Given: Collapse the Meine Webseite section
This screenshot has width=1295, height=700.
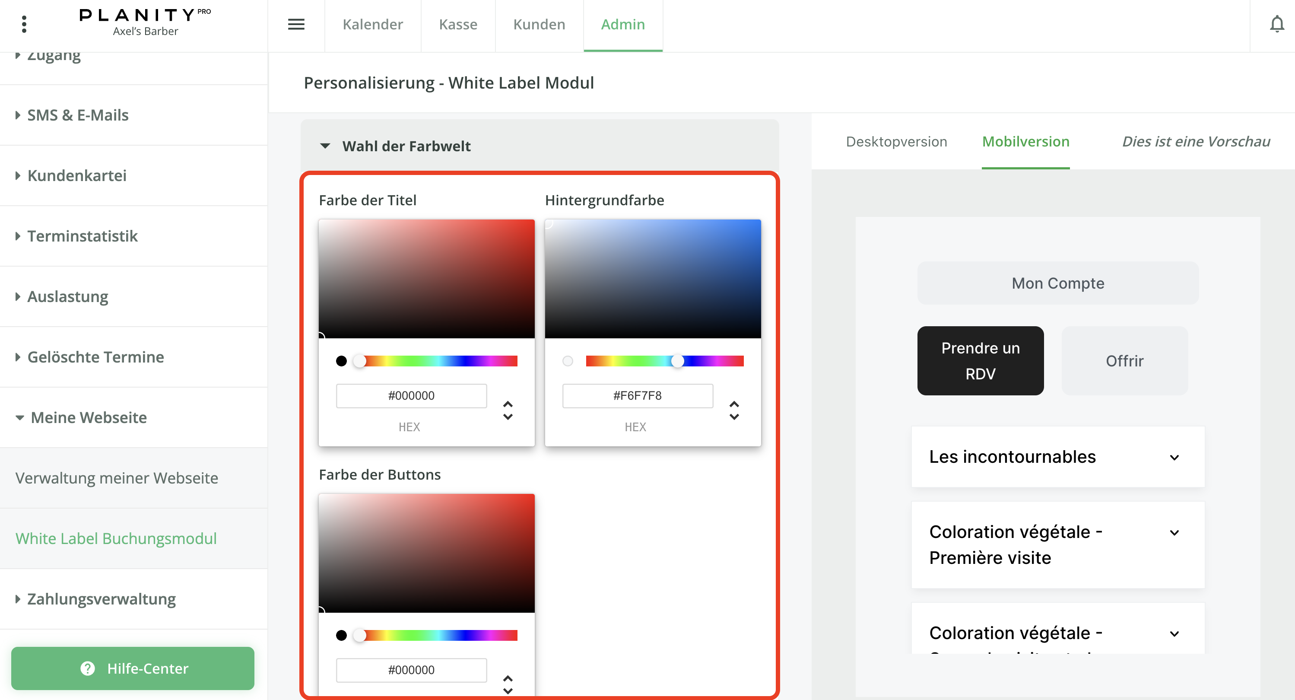Looking at the screenshot, I should pos(88,417).
